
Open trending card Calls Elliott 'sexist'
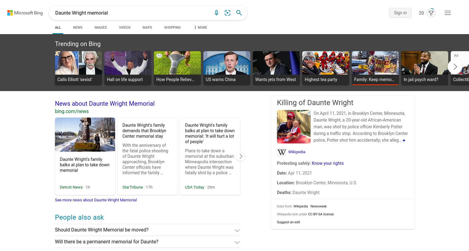coord(78,68)
